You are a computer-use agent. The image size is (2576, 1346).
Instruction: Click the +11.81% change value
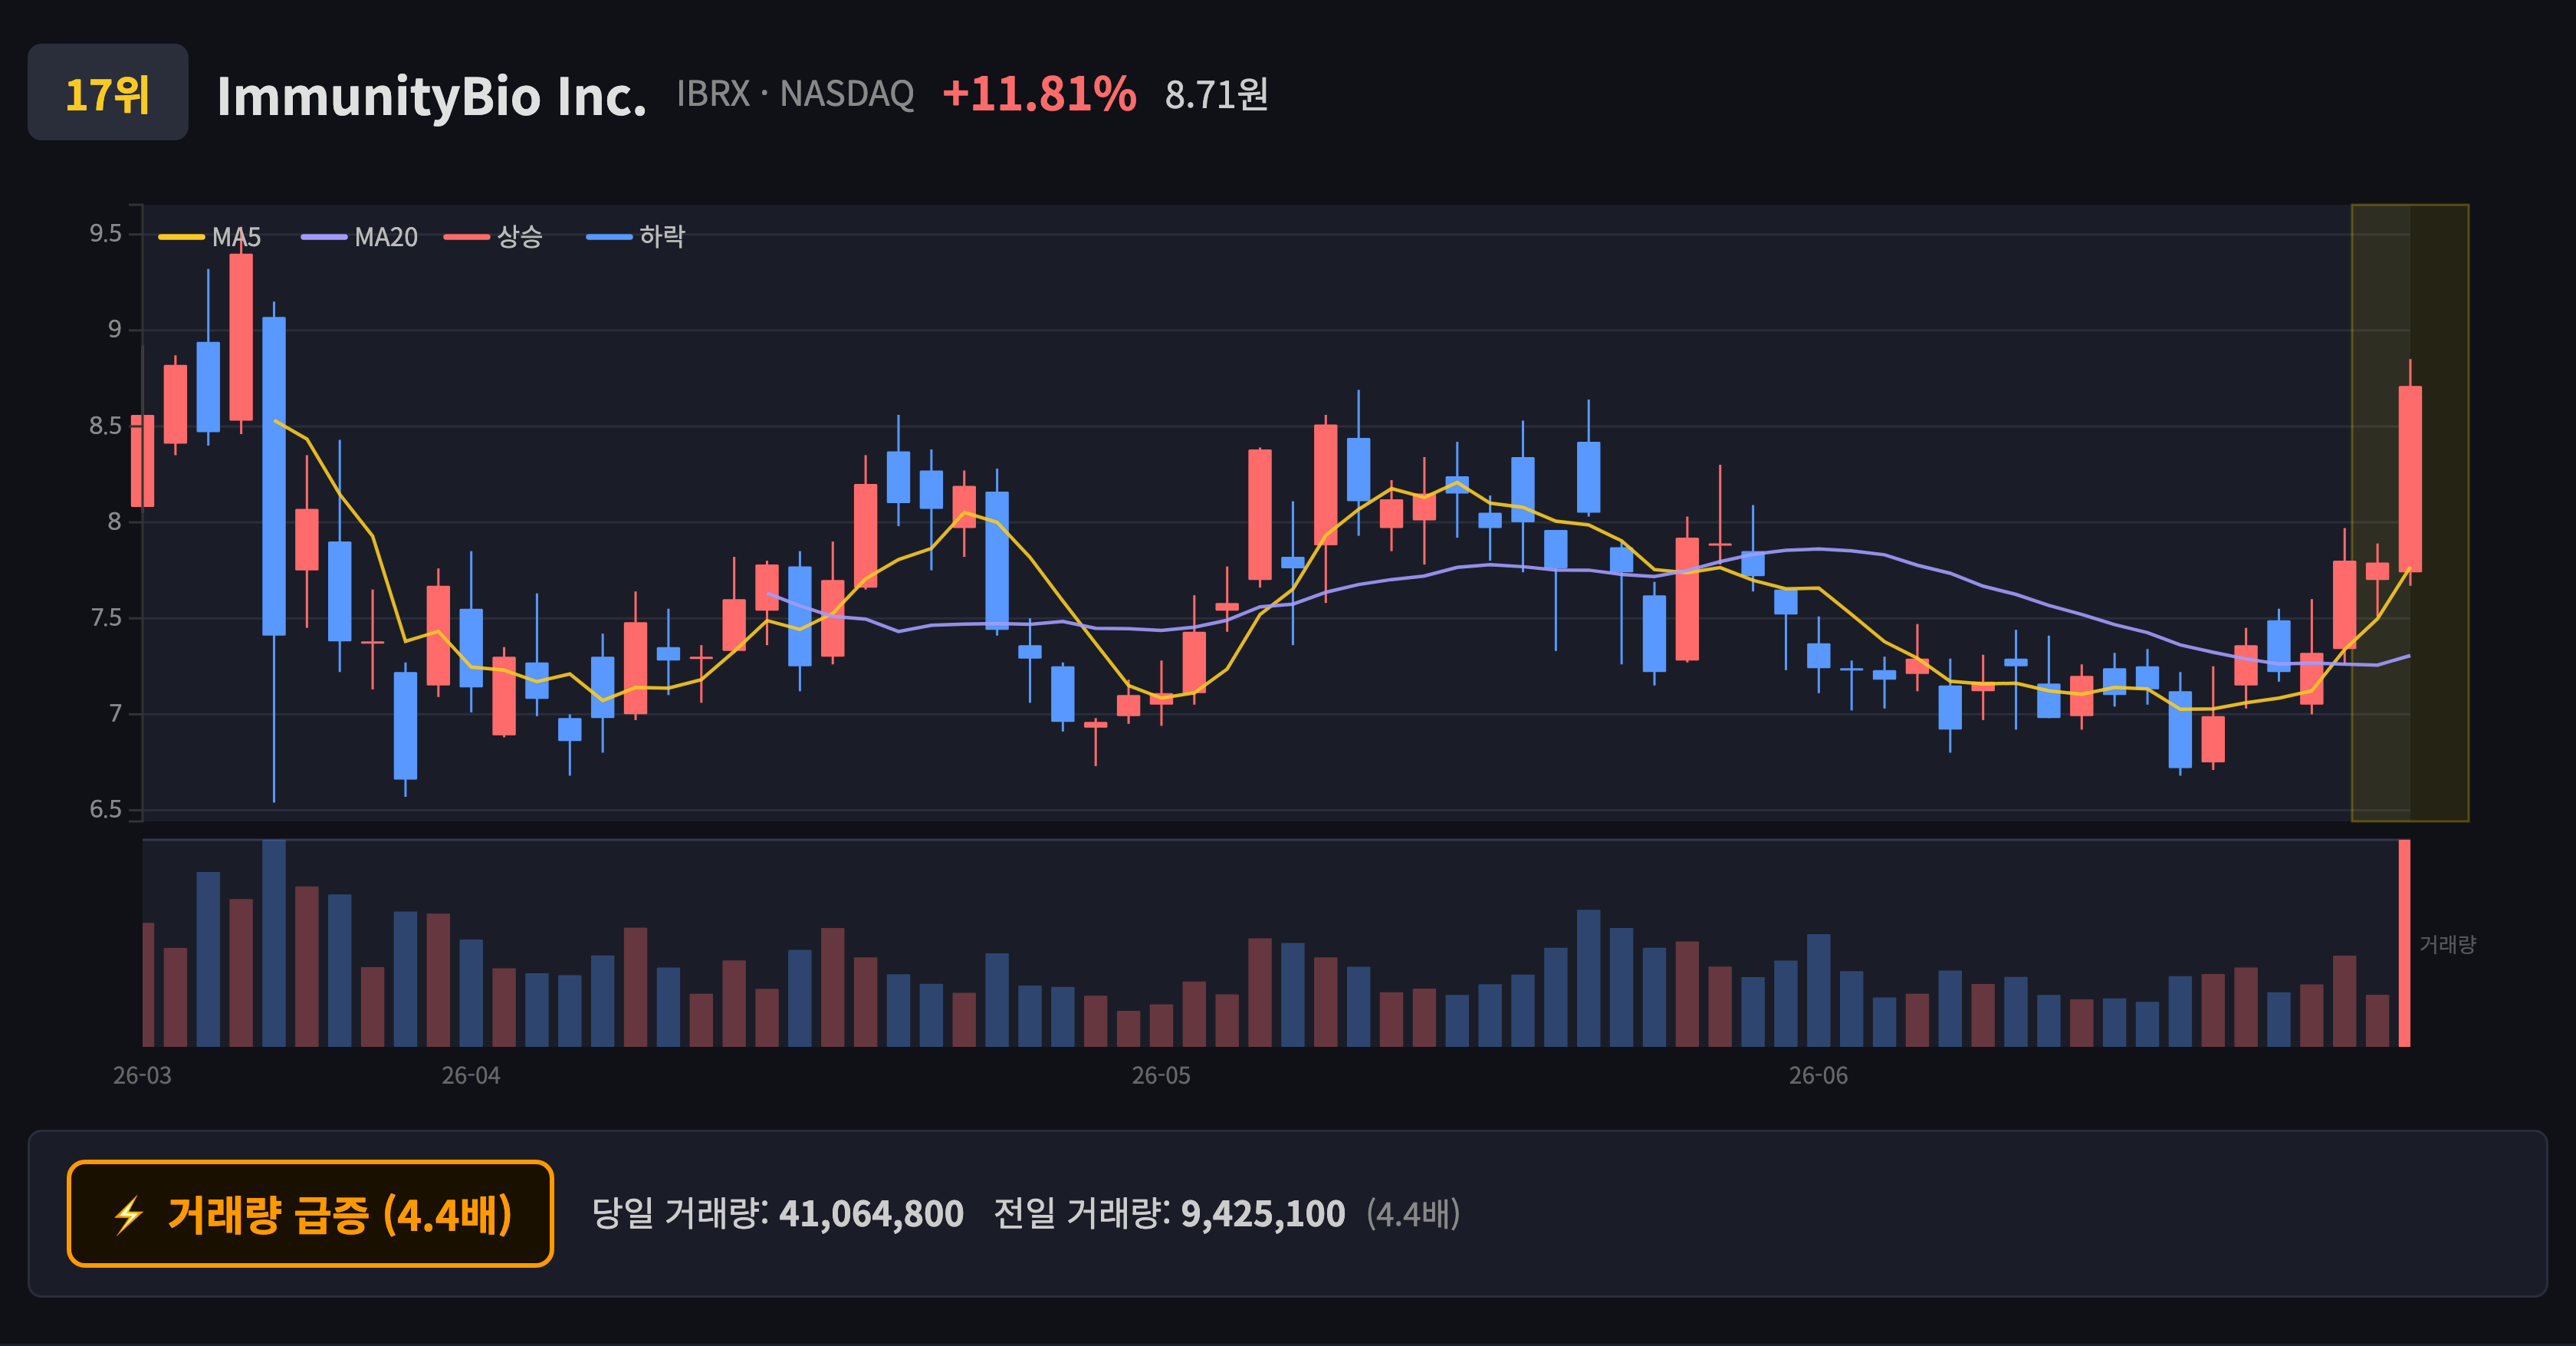click(x=1039, y=94)
